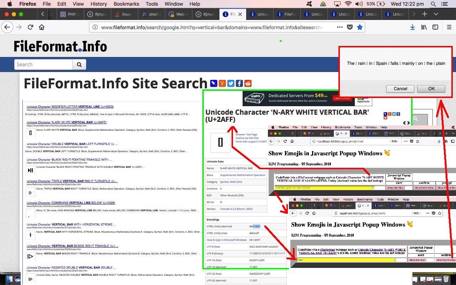This screenshot has width=456, height=285.
Task: Open the volume control in menu bar
Action: 359,4
